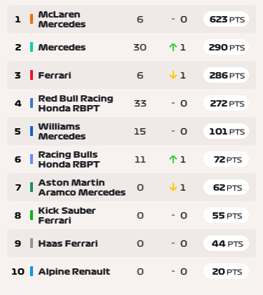Click the green up arrow beside Mercedes
Screen dimensions: 263x295
pyautogui.click(x=173, y=48)
